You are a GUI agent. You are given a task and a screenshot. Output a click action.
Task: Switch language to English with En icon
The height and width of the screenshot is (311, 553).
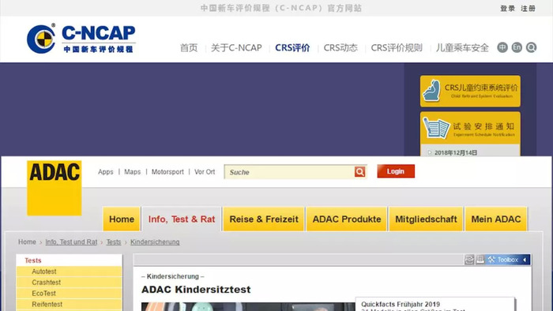[x=517, y=47]
